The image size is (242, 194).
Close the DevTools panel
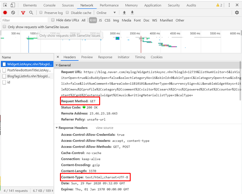[237, 5]
